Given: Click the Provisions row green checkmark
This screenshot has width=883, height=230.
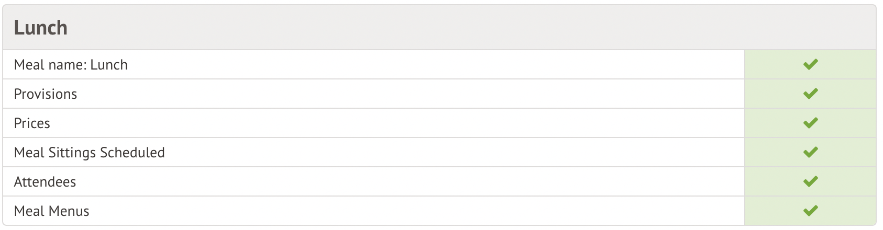Looking at the screenshot, I should click(810, 94).
